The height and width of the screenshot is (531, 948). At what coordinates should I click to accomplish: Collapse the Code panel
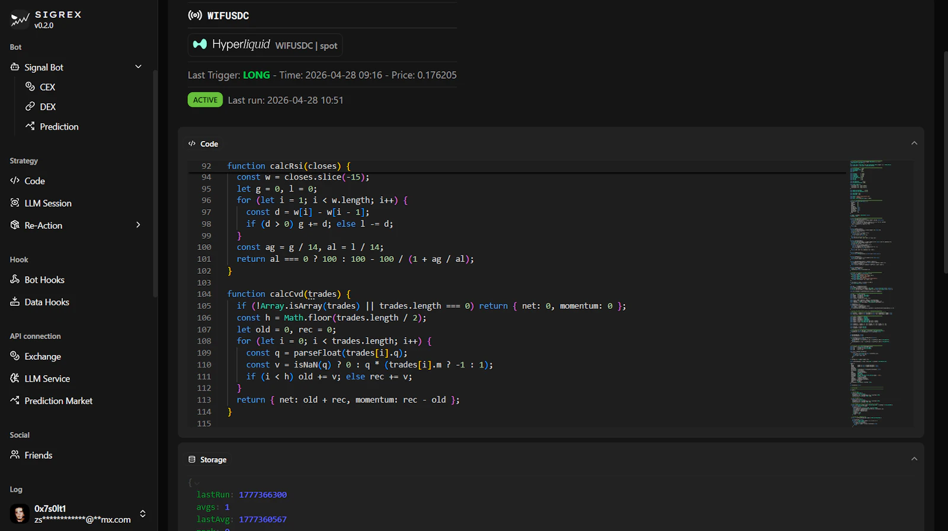(914, 143)
